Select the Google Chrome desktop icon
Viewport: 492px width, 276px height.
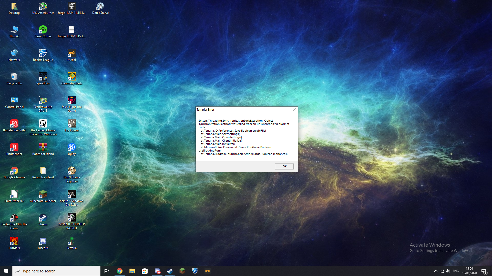[x=14, y=173]
